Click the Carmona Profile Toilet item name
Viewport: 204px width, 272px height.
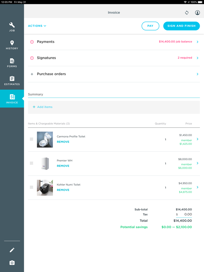tap(71, 136)
